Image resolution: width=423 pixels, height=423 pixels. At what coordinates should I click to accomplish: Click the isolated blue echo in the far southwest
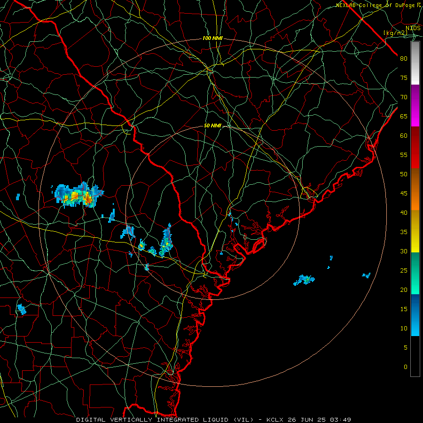pyautogui.click(x=22, y=309)
